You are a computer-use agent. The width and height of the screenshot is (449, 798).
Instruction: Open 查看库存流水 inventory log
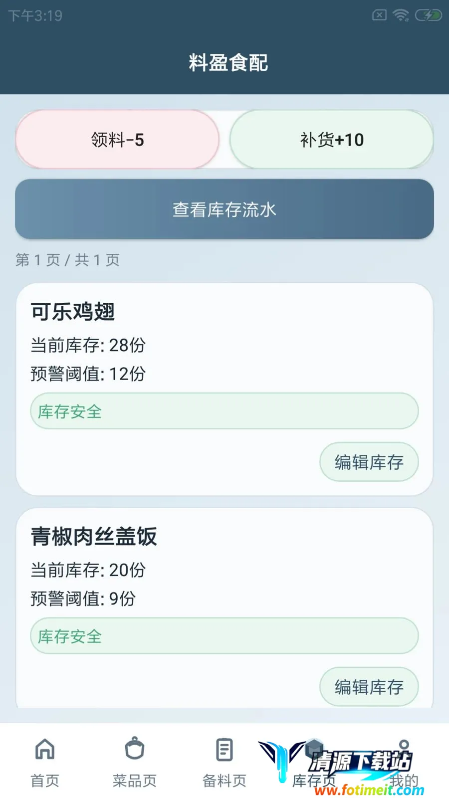[x=224, y=209]
